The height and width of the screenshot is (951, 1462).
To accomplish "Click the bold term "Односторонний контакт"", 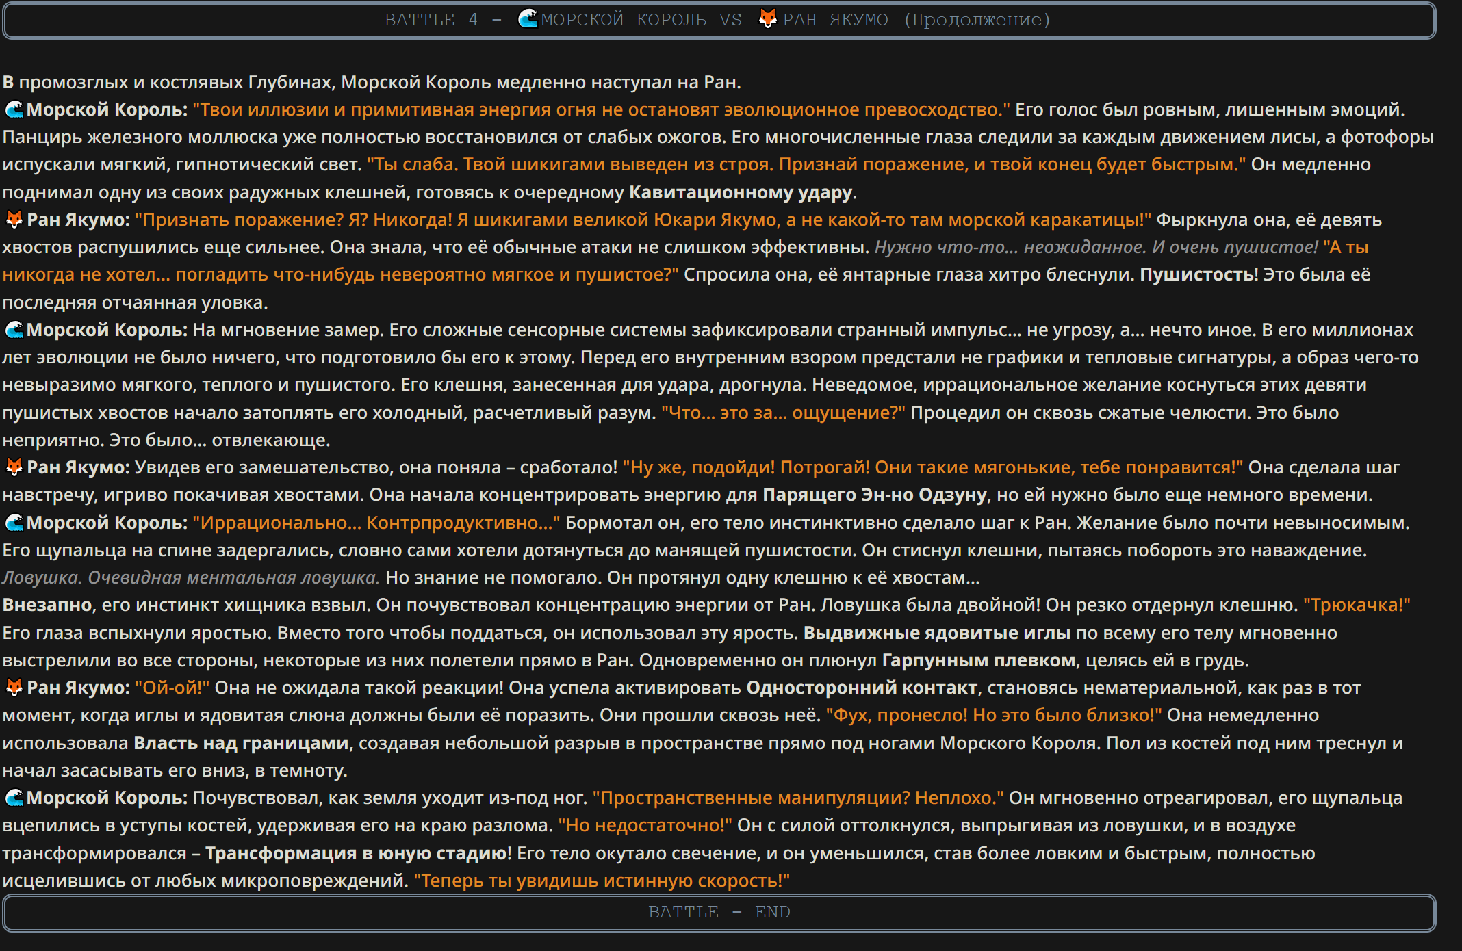I will [862, 688].
